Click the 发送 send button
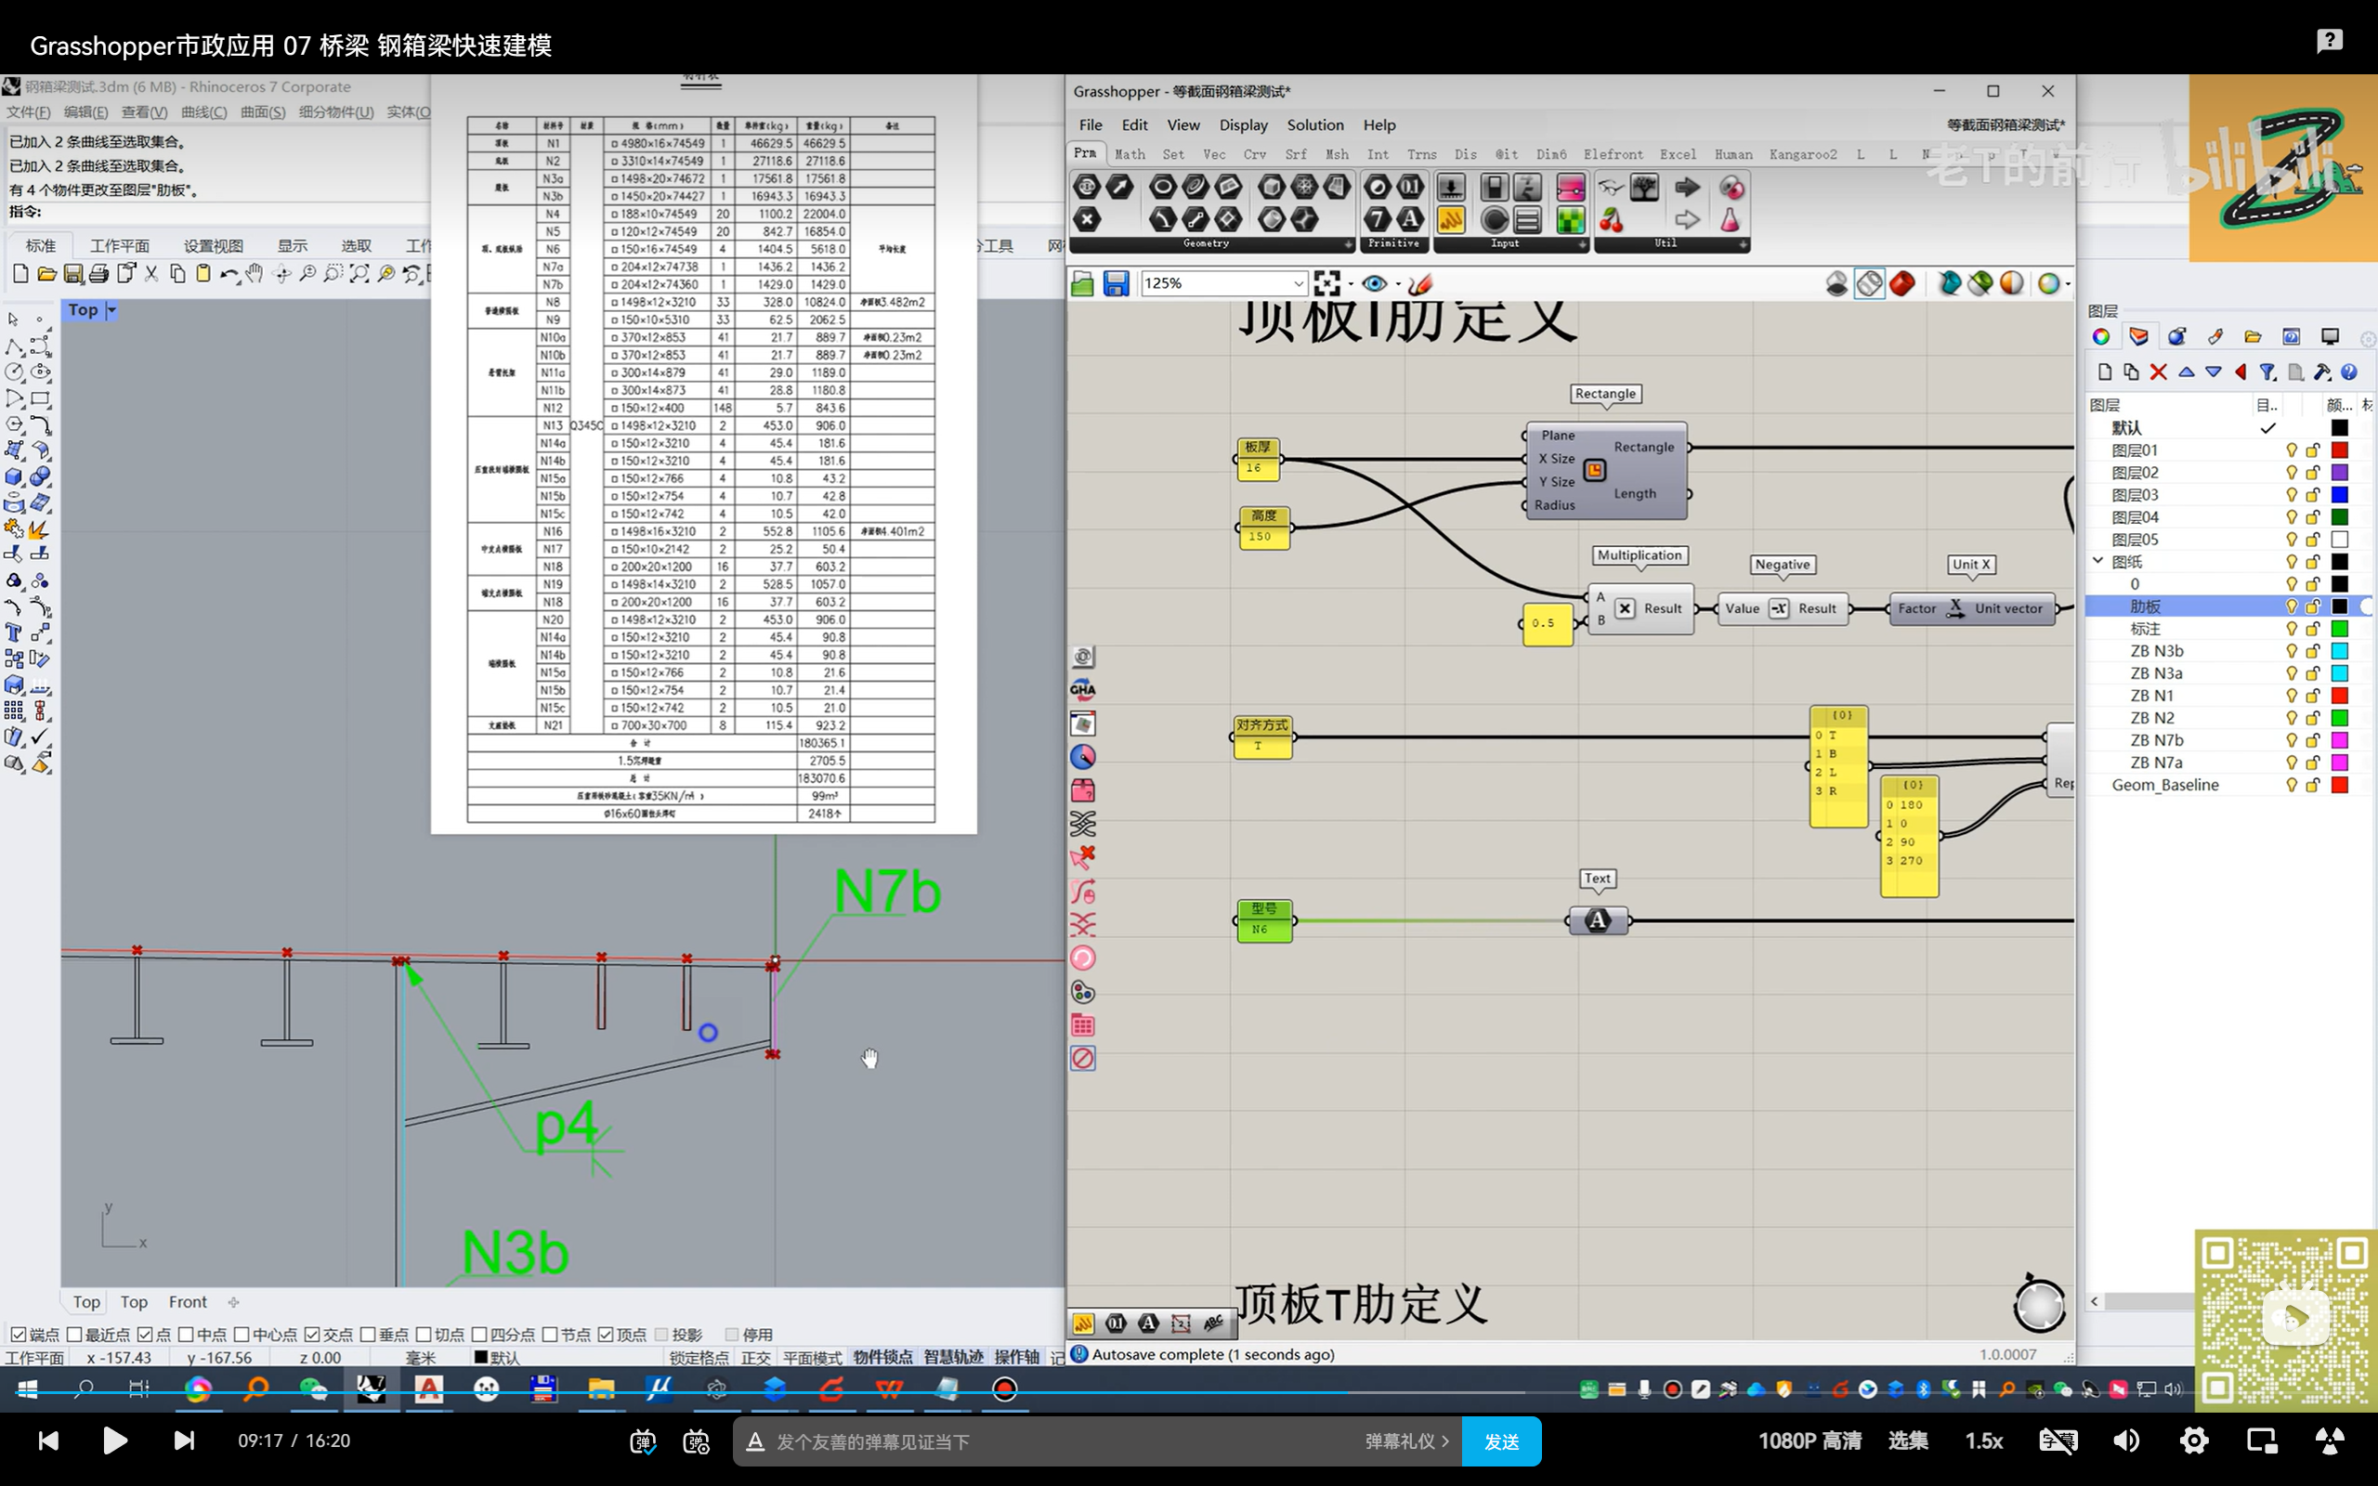 (1500, 1440)
